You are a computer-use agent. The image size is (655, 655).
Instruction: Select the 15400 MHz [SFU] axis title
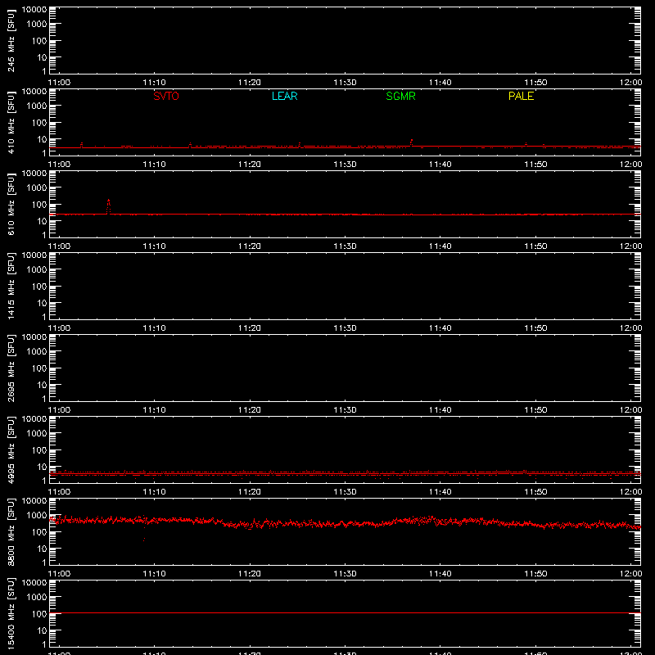click(11, 613)
